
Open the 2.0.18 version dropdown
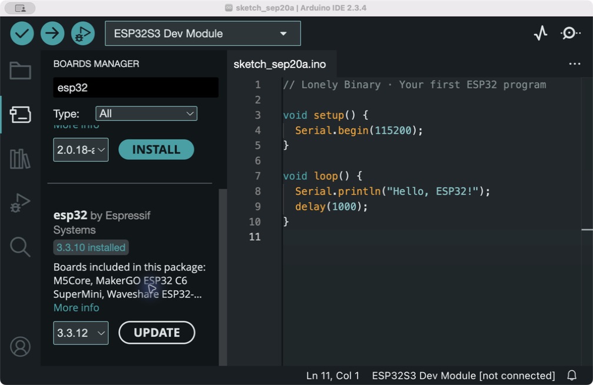(81, 150)
